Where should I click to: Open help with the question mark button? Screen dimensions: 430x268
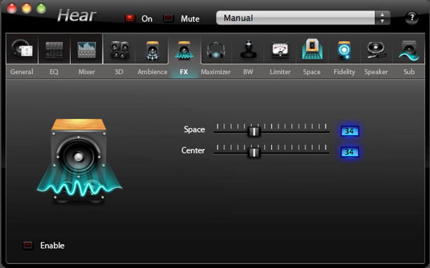pos(411,18)
